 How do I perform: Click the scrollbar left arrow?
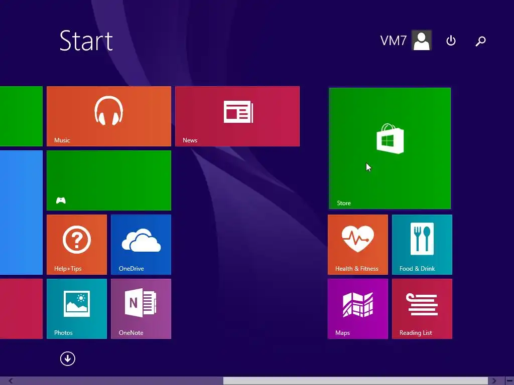point(11,381)
